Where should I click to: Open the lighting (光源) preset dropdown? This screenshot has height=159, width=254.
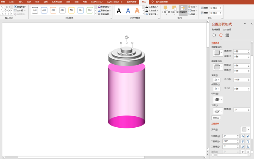point(218,111)
